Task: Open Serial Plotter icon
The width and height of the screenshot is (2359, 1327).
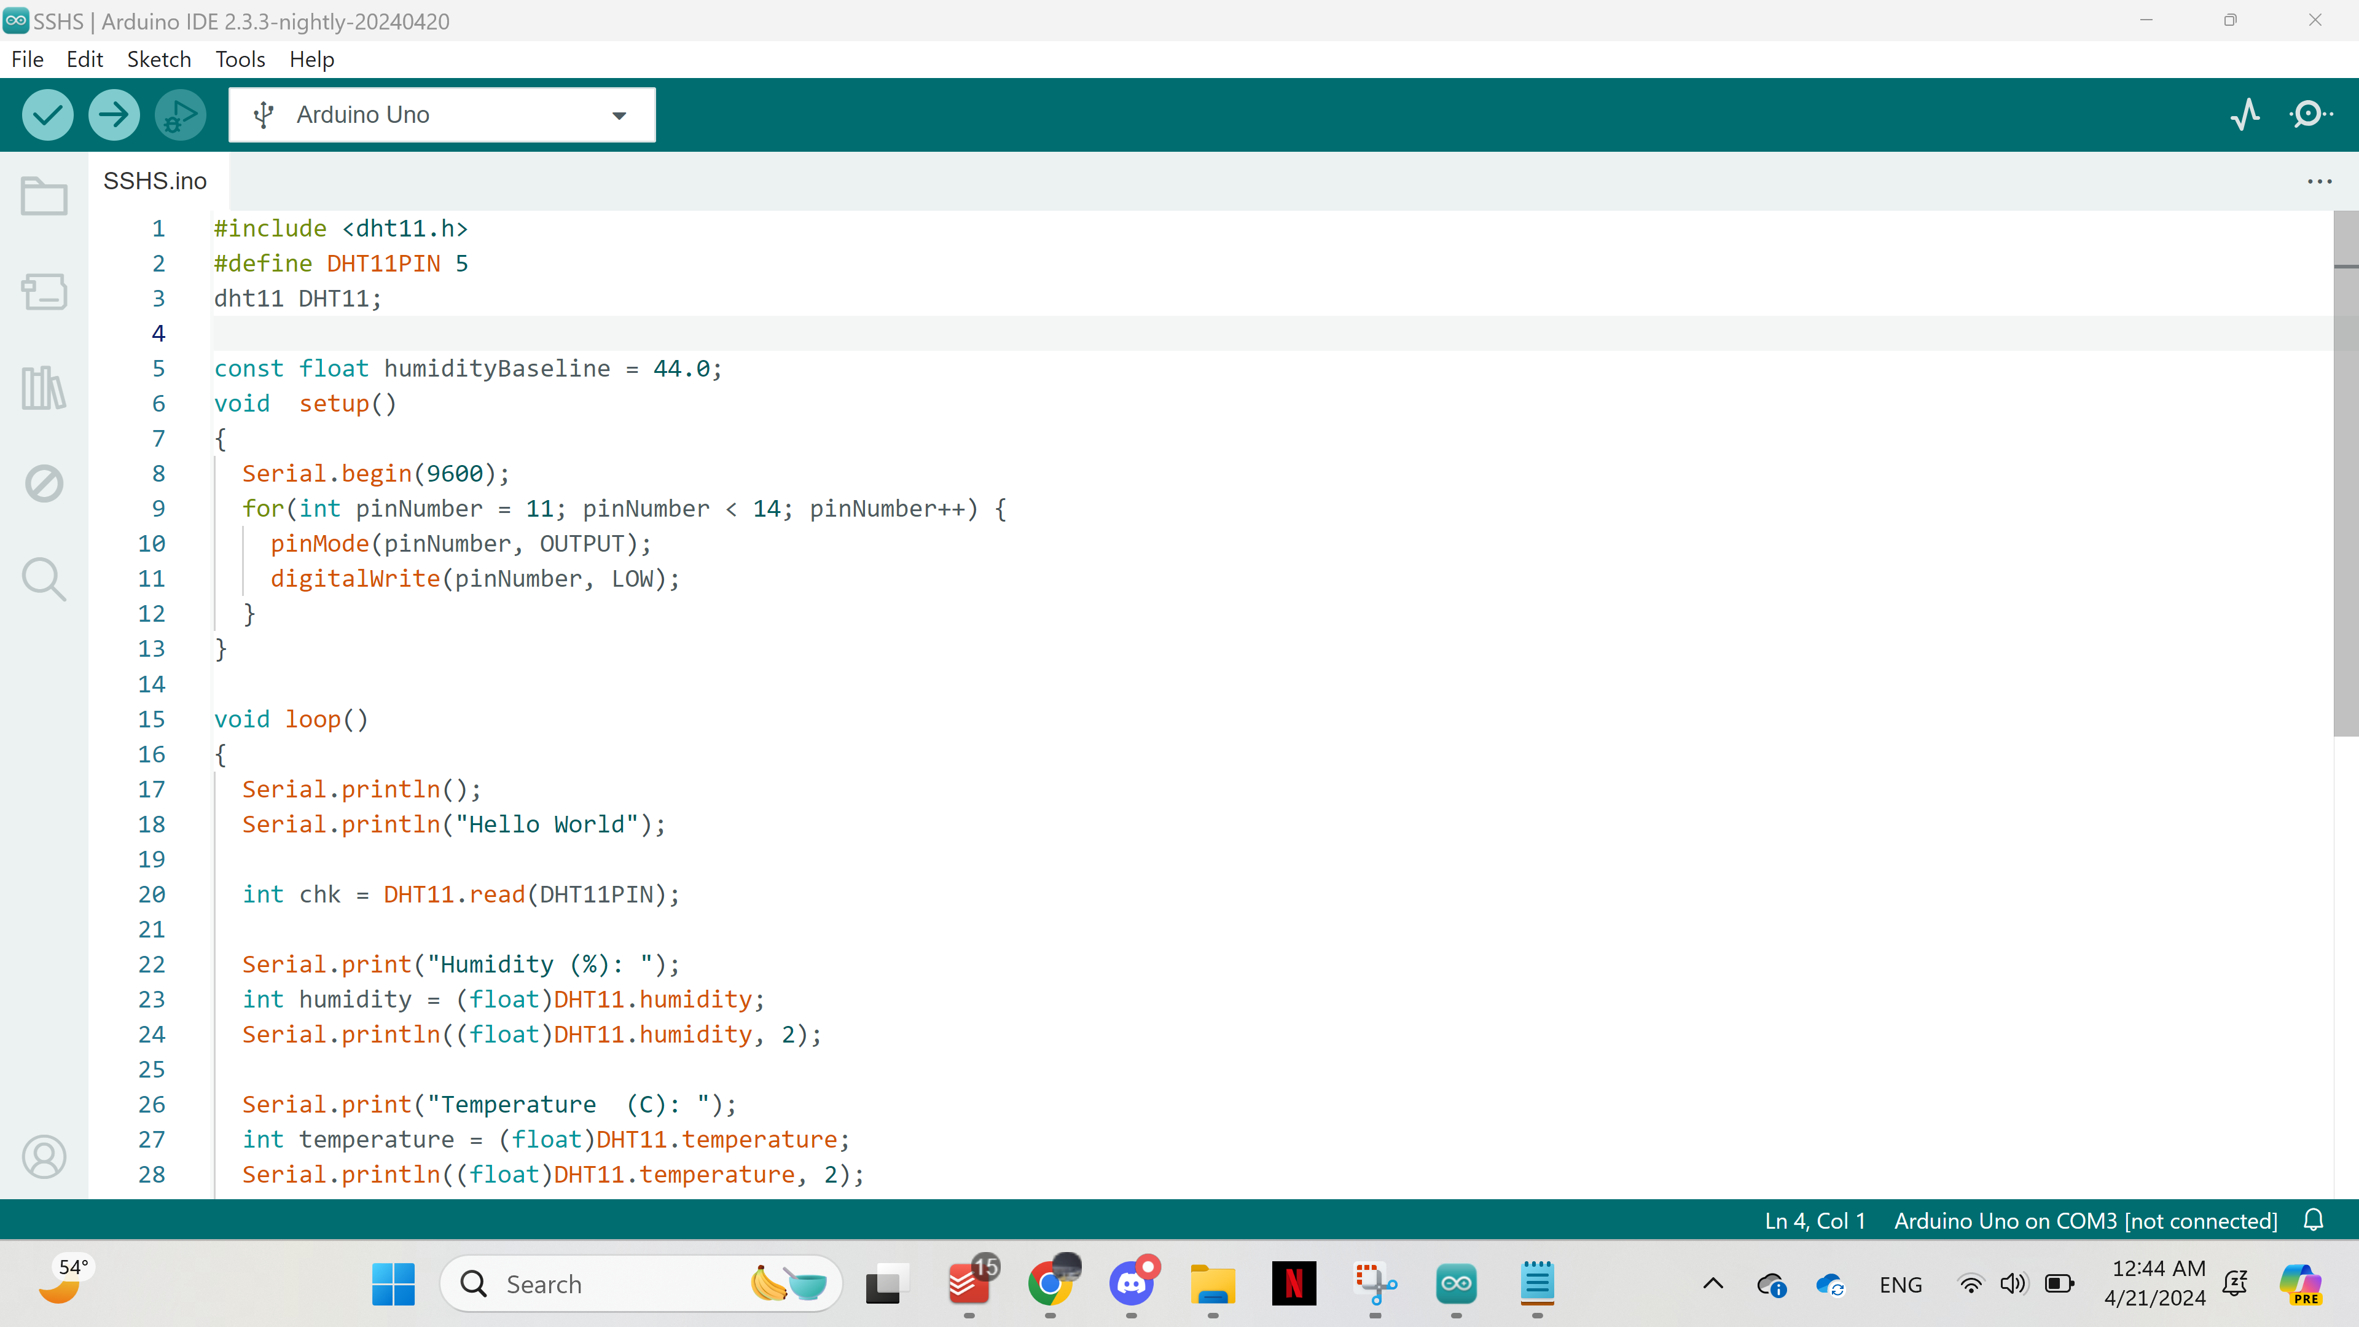Action: [2245, 114]
